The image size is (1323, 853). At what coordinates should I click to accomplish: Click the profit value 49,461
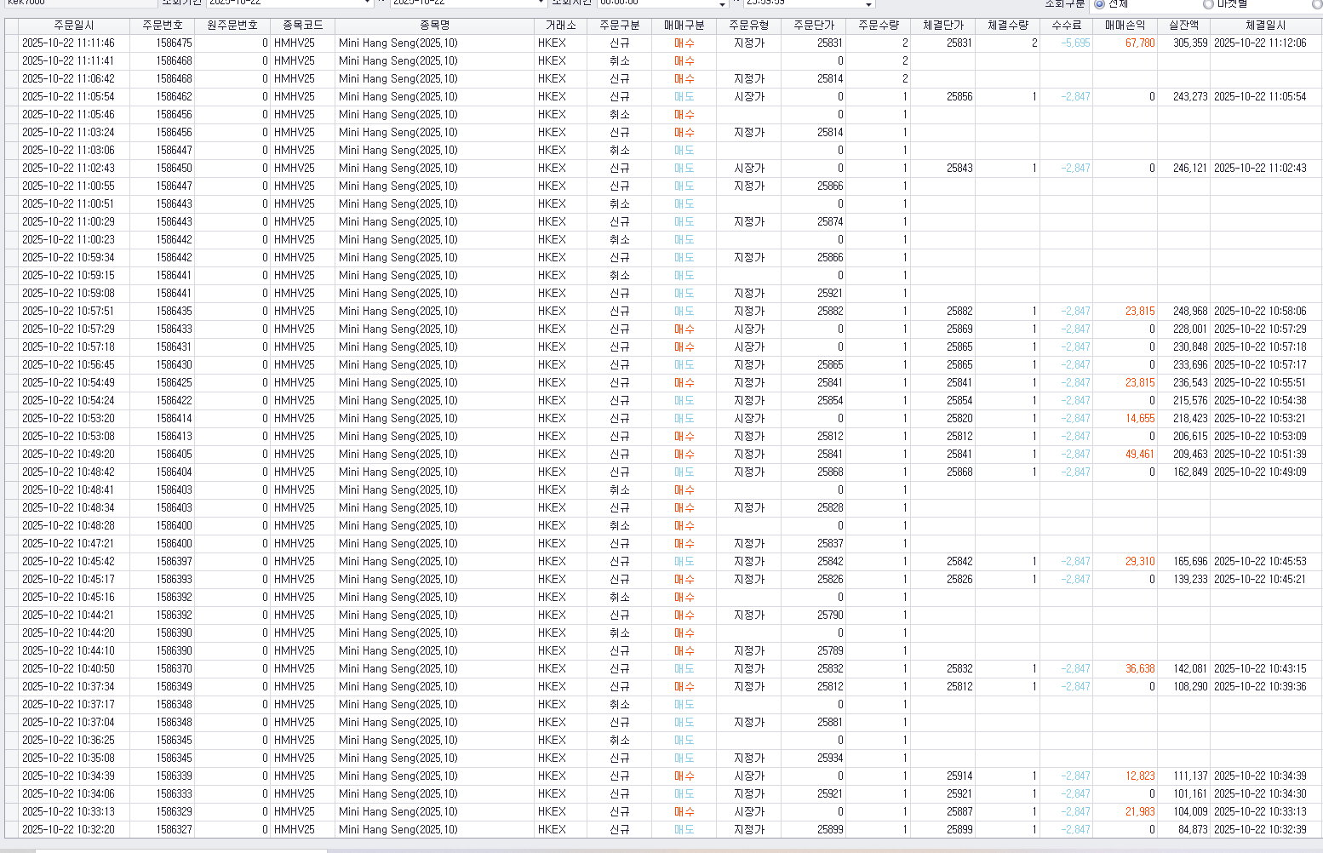pyautogui.click(x=1140, y=454)
